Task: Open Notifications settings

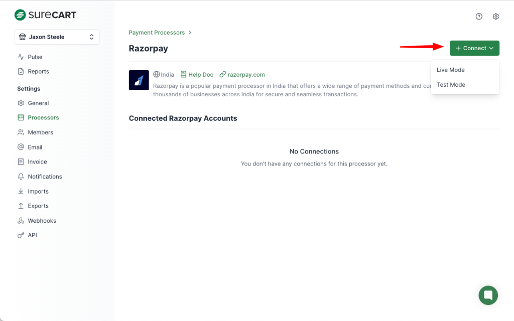Action: [45, 177]
